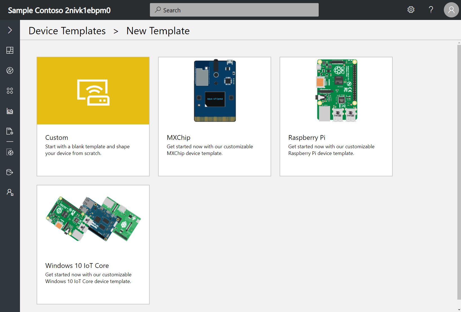Open Continuous Data Export in the sidebar
Image resolution: width=461 pixels, height=312 pixels.
pos(10,172)
